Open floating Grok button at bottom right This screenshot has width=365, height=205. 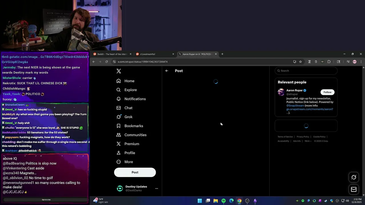pyautogui.click(x=354, y=177)
